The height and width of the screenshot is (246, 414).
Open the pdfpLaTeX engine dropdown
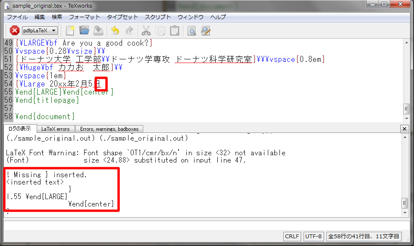click(40, 31)
